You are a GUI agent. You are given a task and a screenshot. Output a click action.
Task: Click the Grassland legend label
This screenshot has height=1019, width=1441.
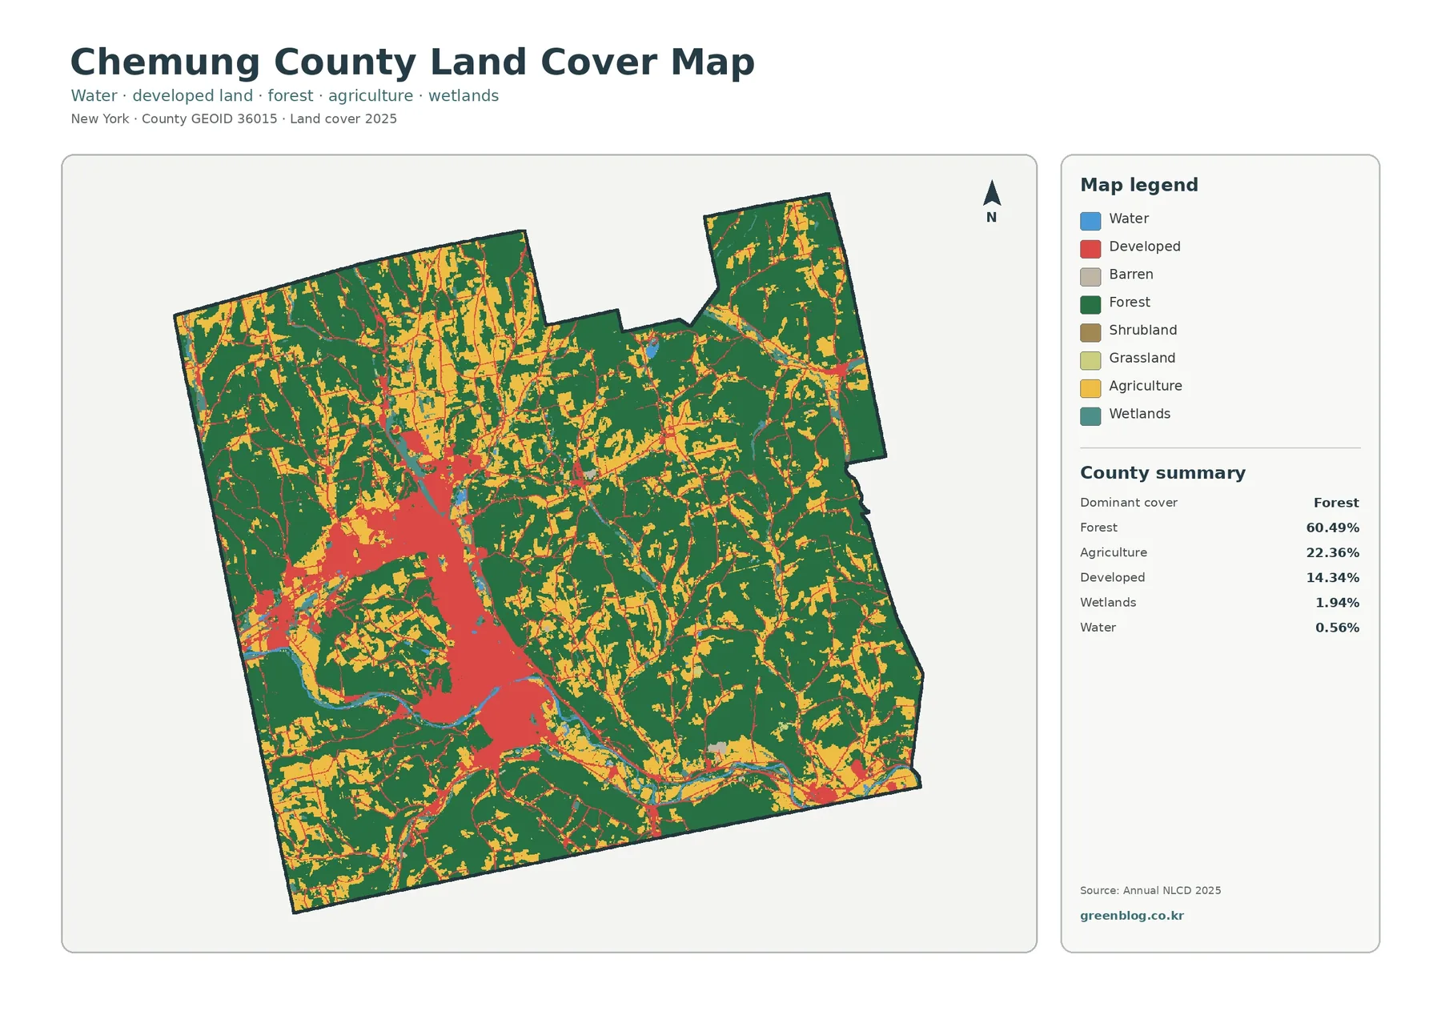[x=1142, y=358]
